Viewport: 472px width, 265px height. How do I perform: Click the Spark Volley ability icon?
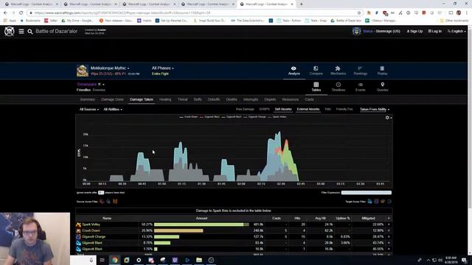point(79,225)
